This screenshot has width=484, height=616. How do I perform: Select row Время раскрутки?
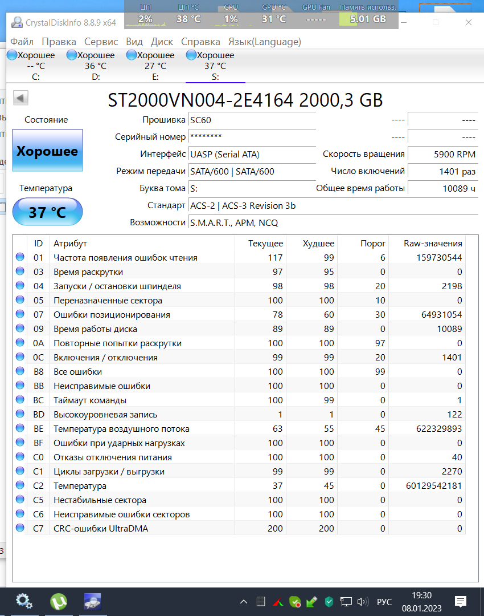239,272
